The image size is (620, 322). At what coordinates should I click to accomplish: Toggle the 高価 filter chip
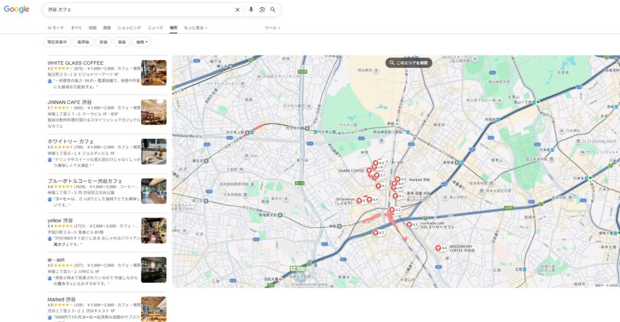point(122,42)
